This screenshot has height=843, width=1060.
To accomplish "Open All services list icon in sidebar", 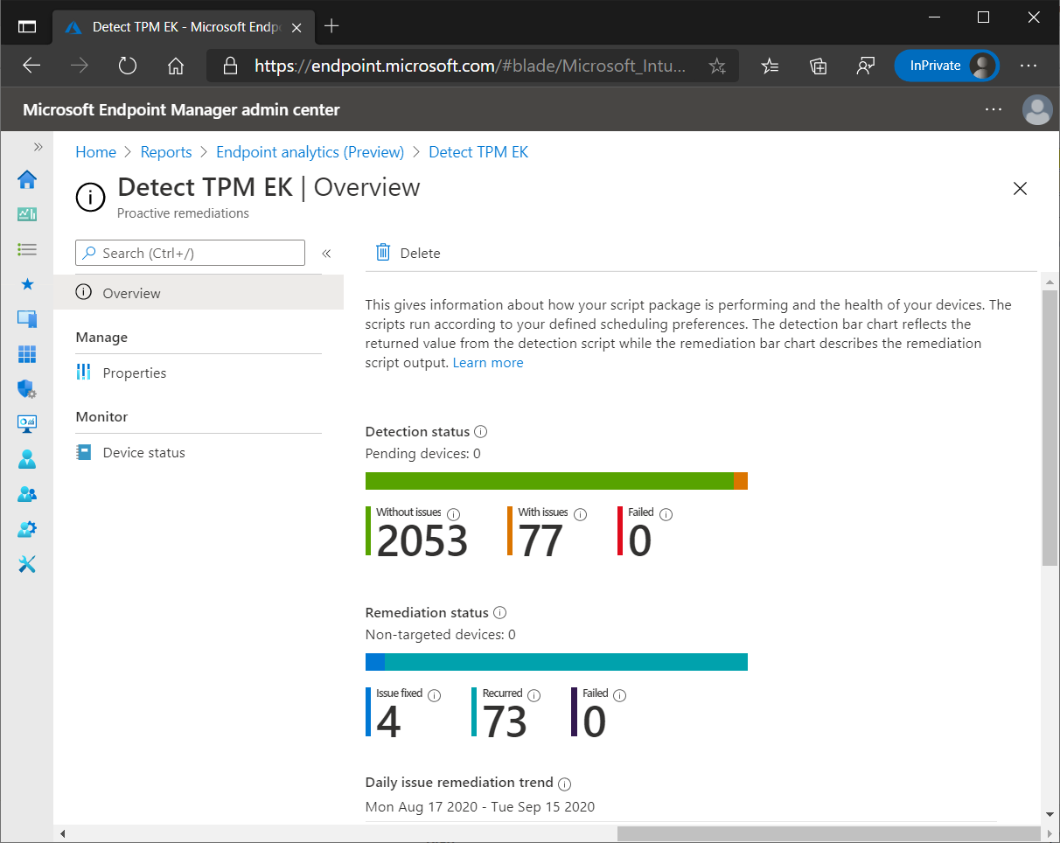I will click(27, 249).
